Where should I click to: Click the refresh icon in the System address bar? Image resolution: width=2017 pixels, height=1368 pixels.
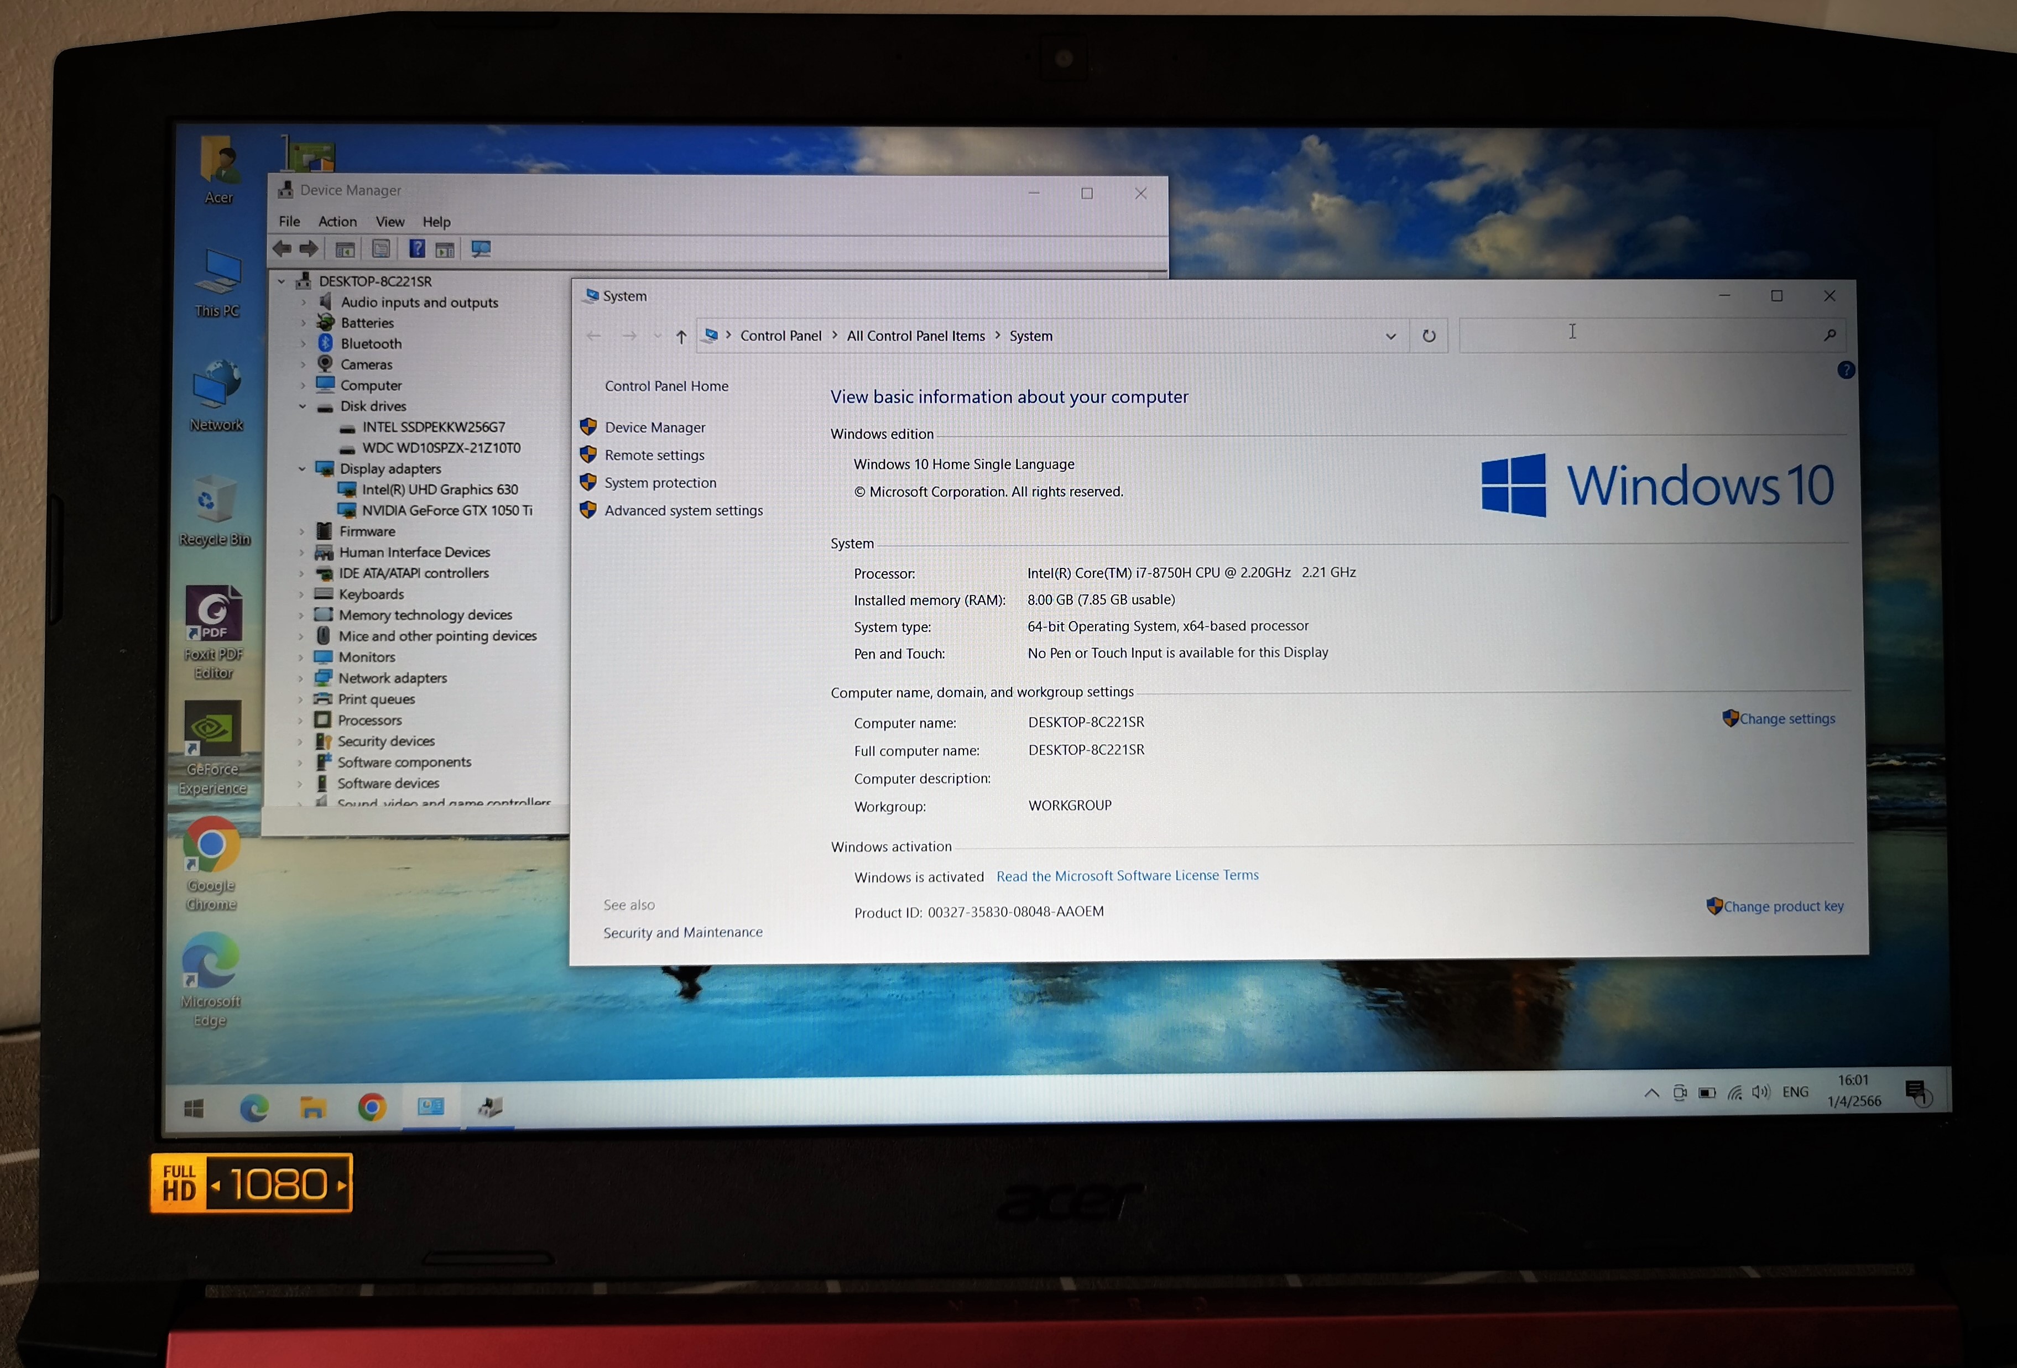click(1429, 336)
